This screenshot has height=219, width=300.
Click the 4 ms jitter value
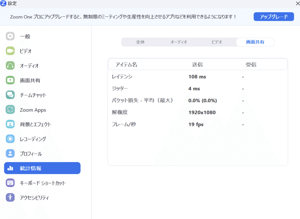pos(194,89)
